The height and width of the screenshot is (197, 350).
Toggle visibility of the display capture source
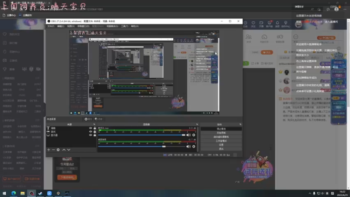(x=91, y=135)
